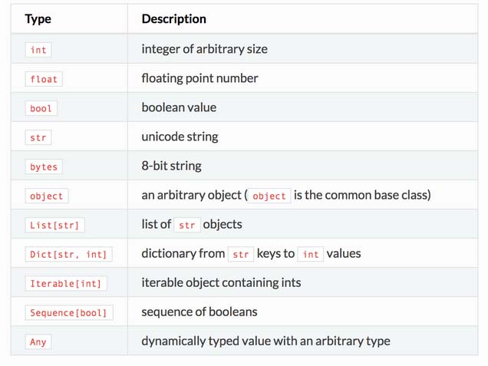Click inline int code in dictionary description

point(311,254)
